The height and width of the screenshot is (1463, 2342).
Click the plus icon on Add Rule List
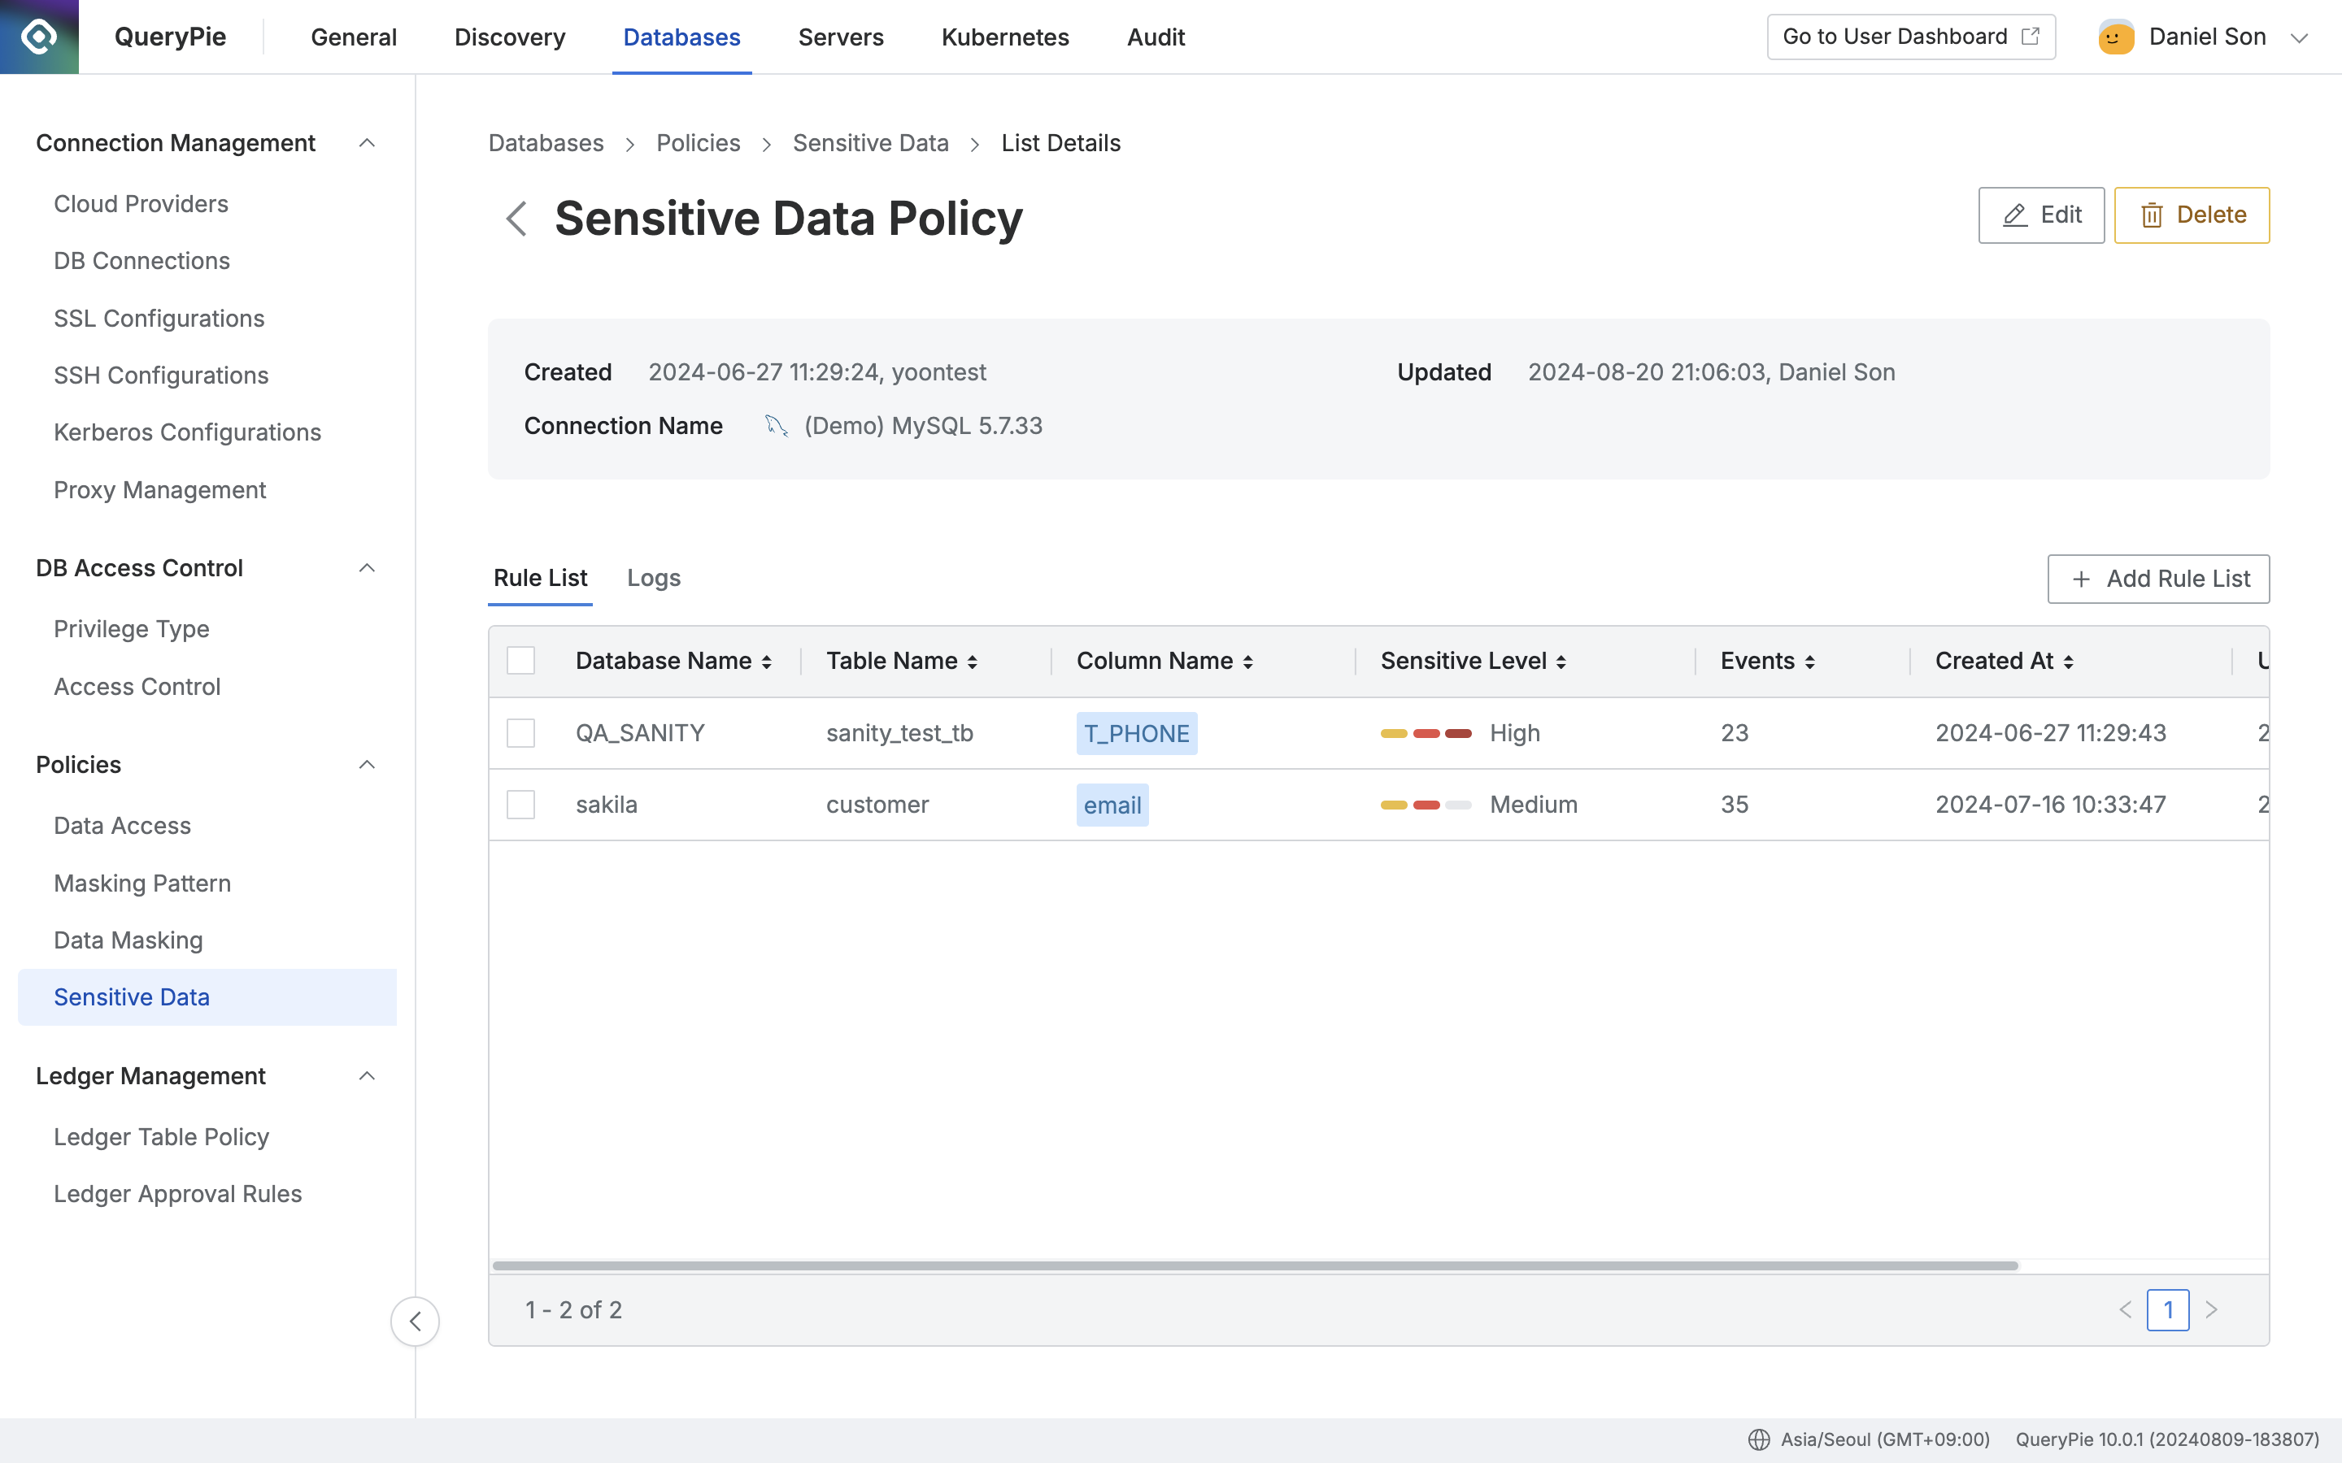click(2081, 579)
